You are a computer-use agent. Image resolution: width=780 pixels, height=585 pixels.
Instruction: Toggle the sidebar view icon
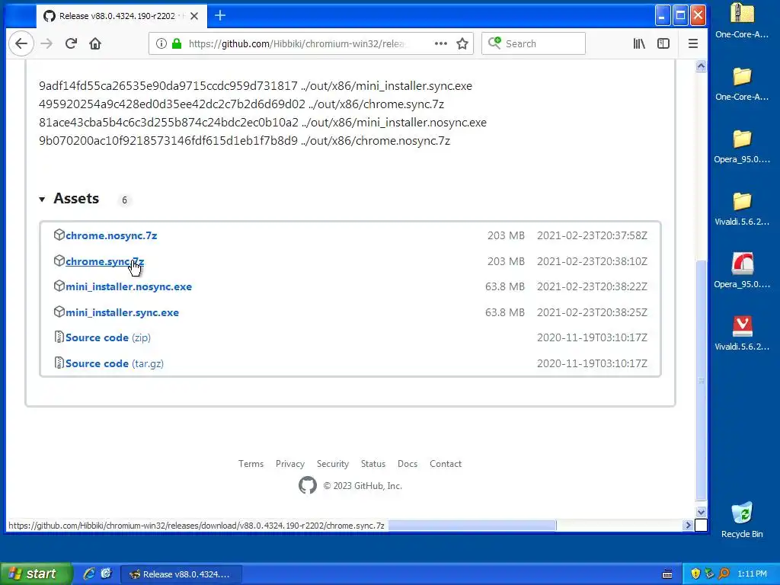coord(663,43)
